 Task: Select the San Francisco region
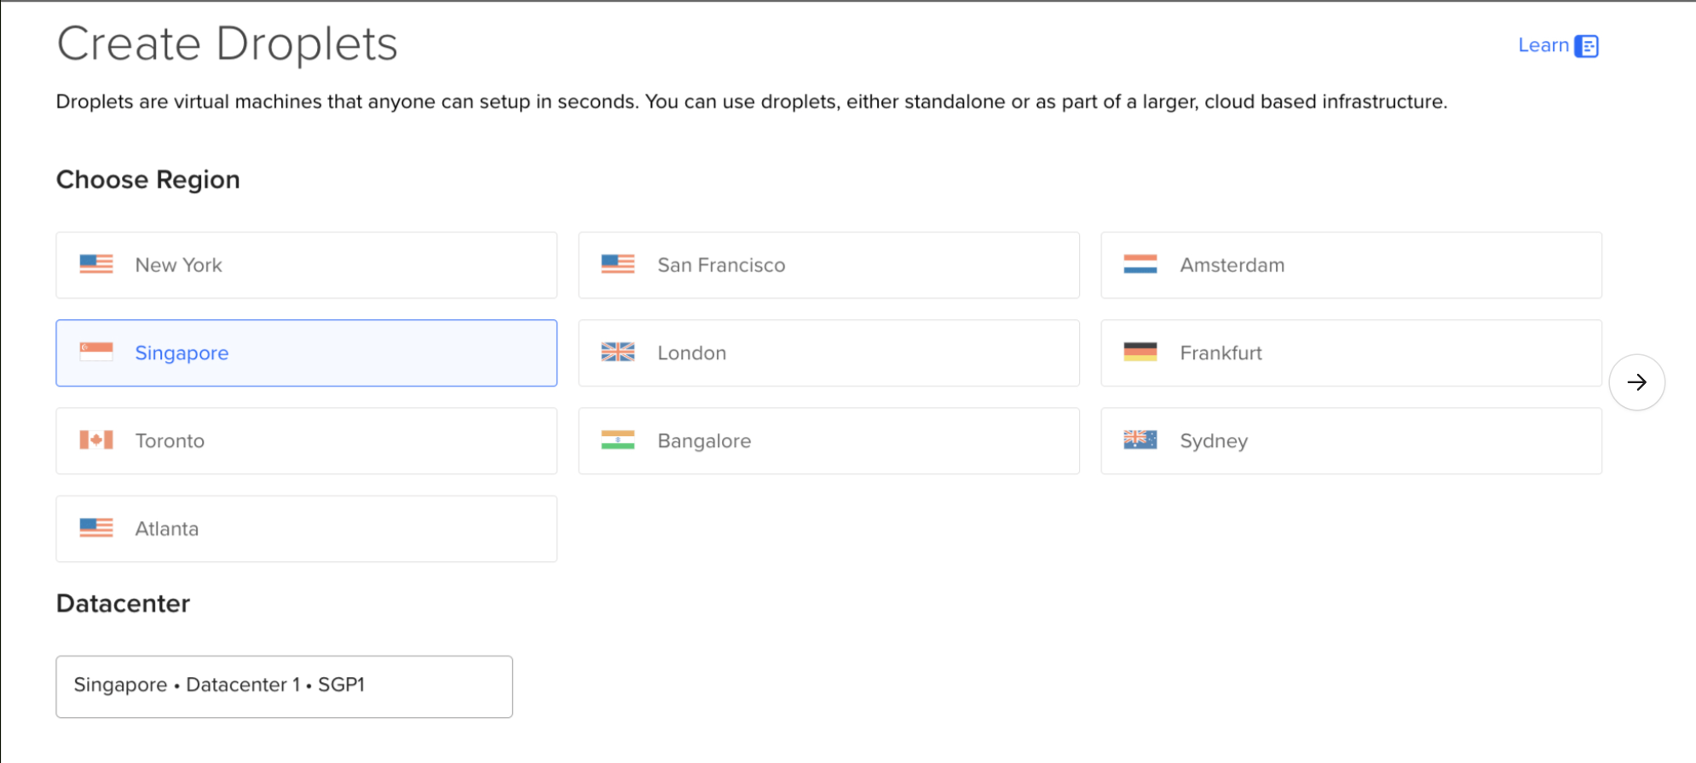coord(828,265)
